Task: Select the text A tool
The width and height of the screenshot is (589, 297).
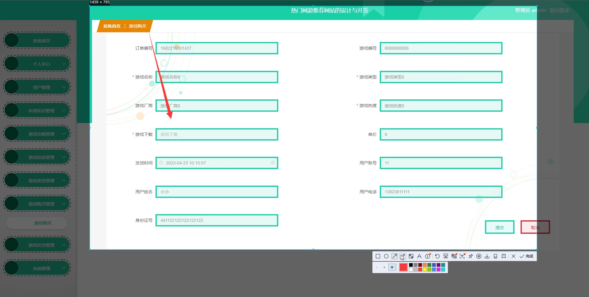Action: [419, 256]
